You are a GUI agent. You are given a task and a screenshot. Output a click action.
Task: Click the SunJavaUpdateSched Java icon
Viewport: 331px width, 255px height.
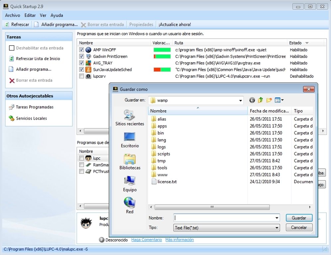(x=88, y=69)
